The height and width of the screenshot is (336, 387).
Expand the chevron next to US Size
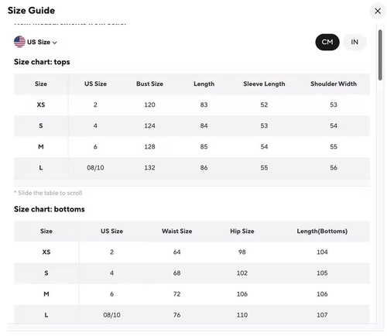pos(55,43)
